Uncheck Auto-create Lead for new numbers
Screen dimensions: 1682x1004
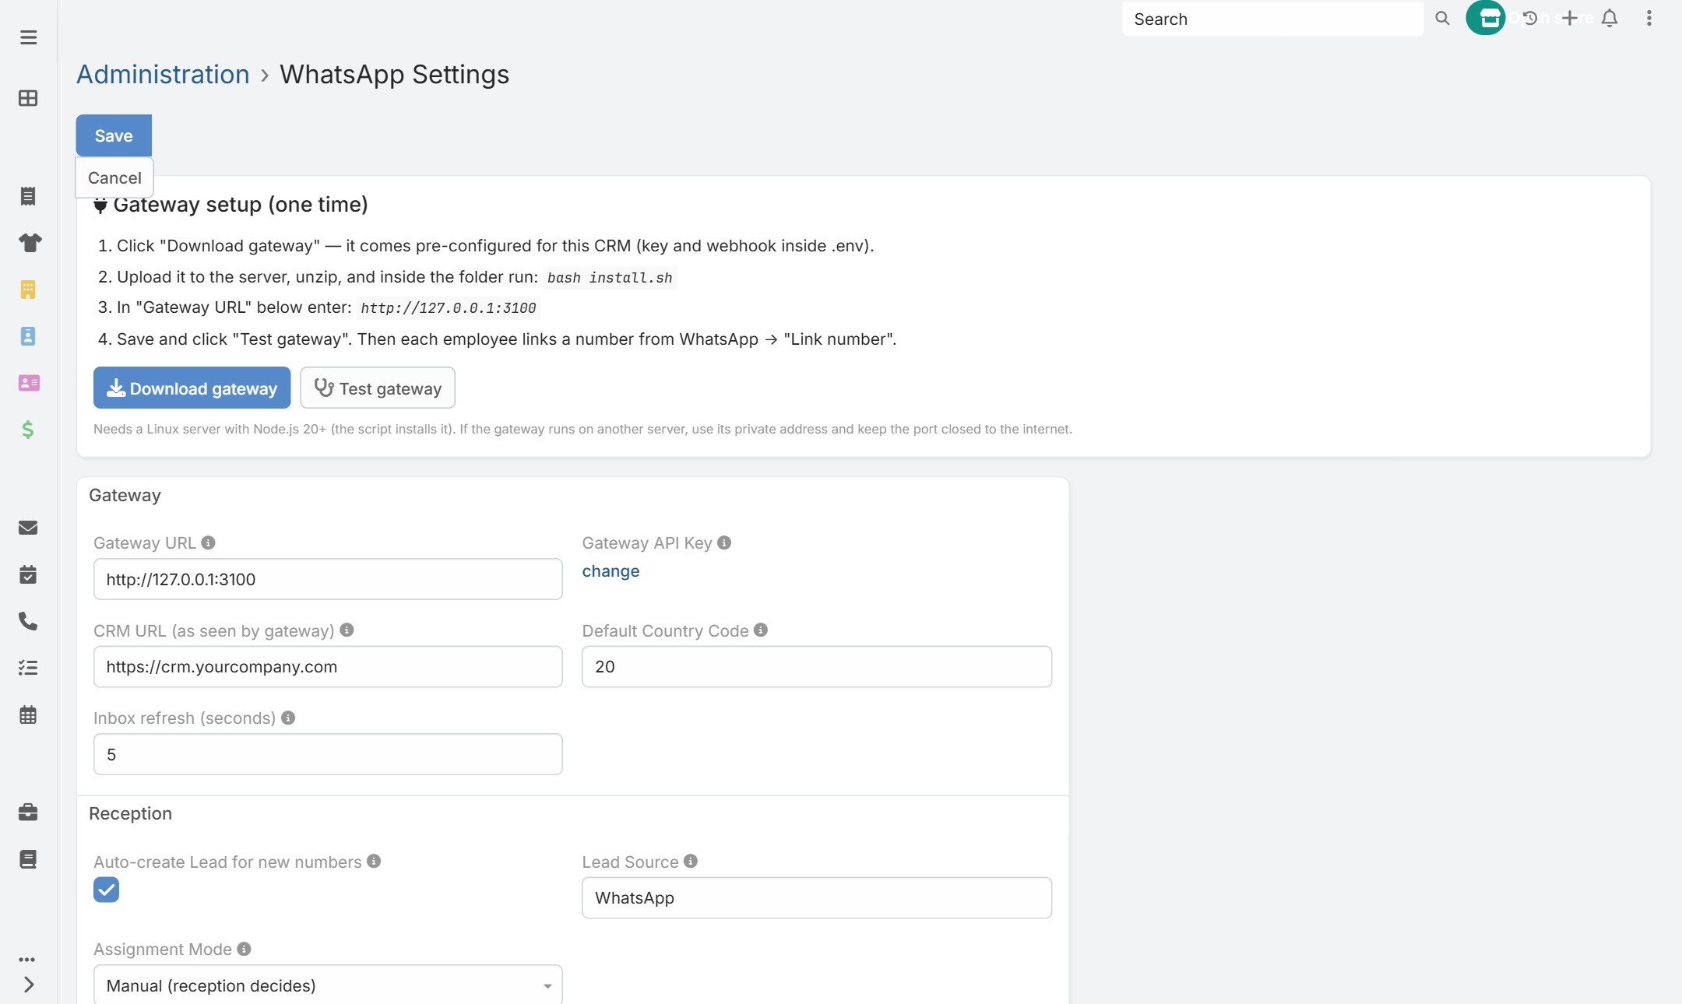pyautogui.click(x=107, y=890)
